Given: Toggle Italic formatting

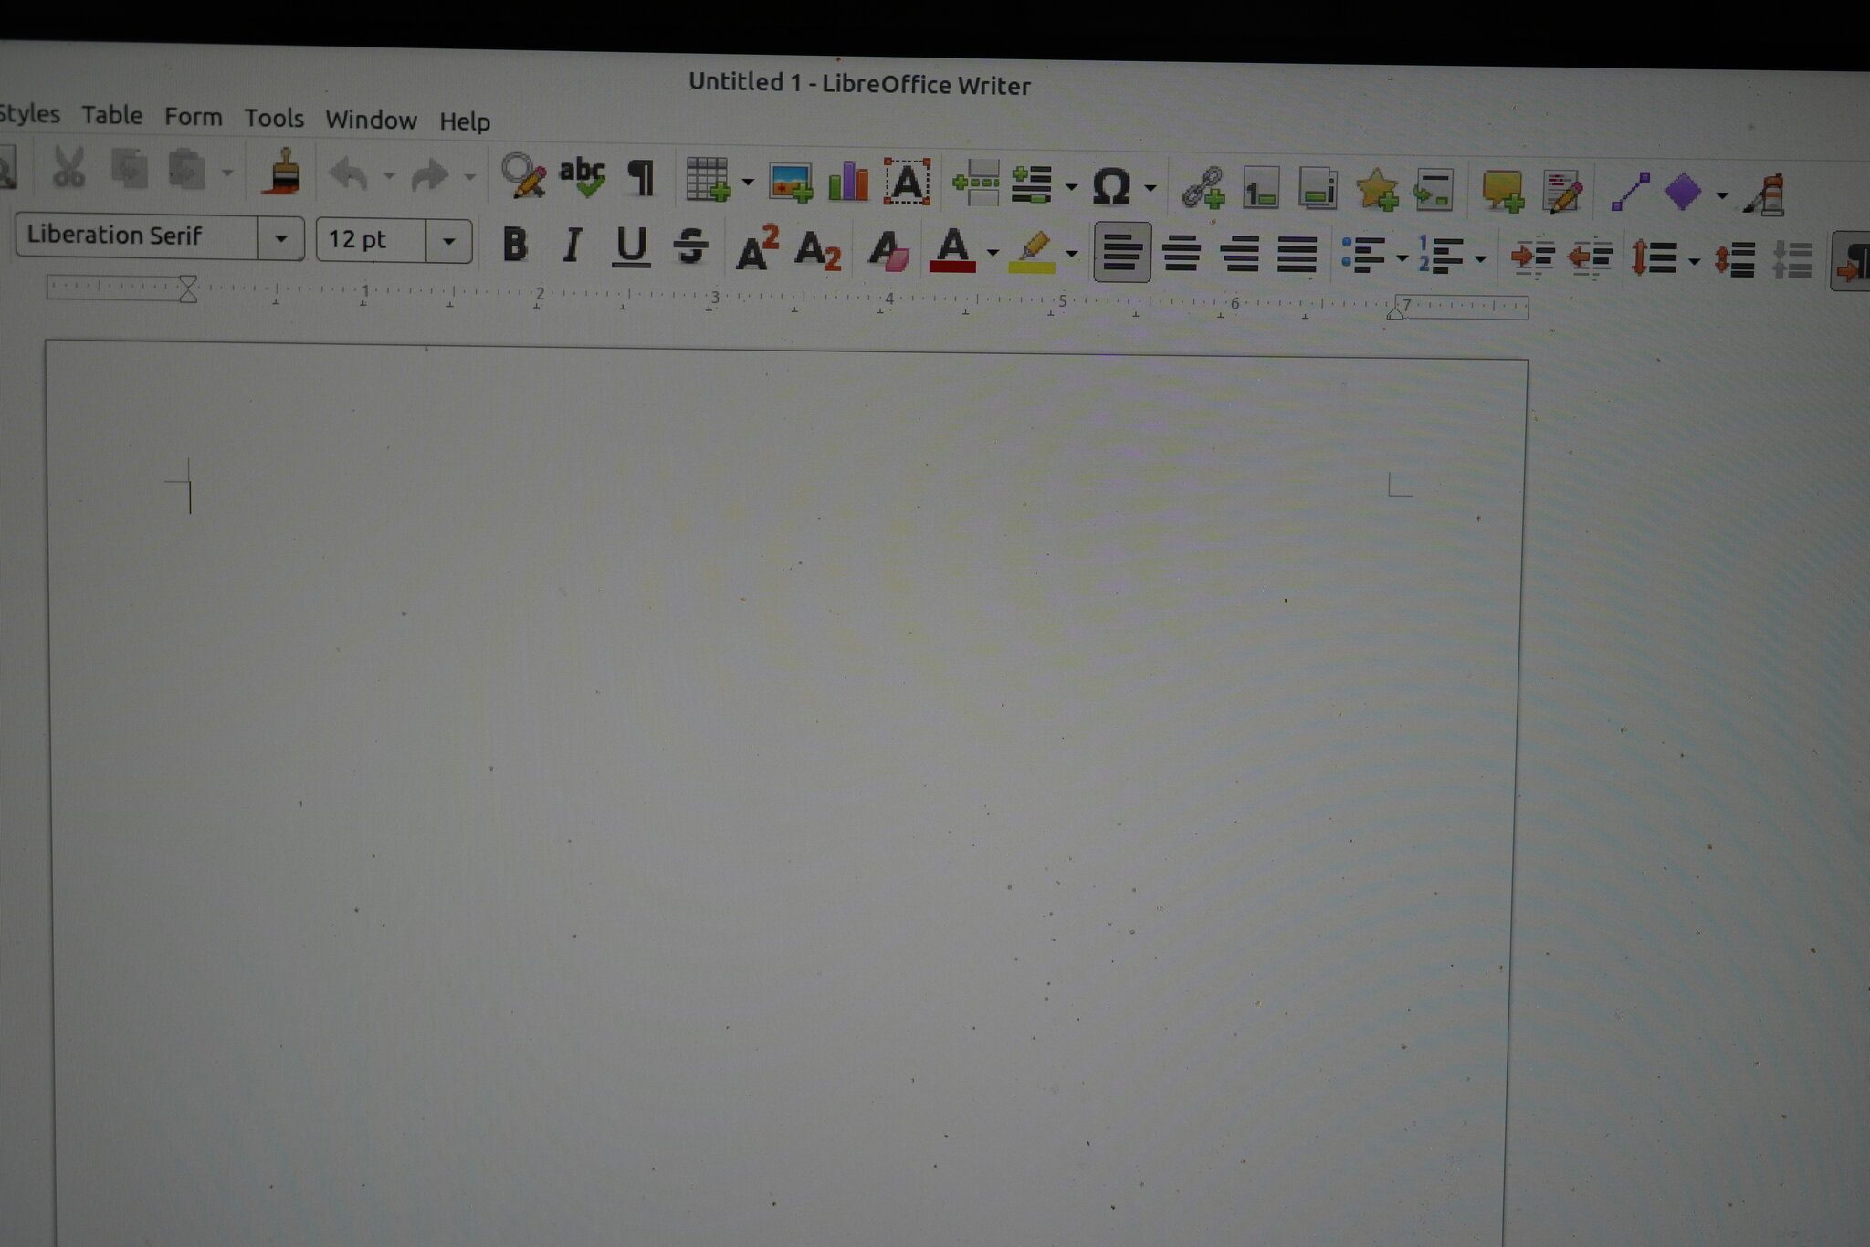Looking at the screenshot, I should (x=573, y=245).
